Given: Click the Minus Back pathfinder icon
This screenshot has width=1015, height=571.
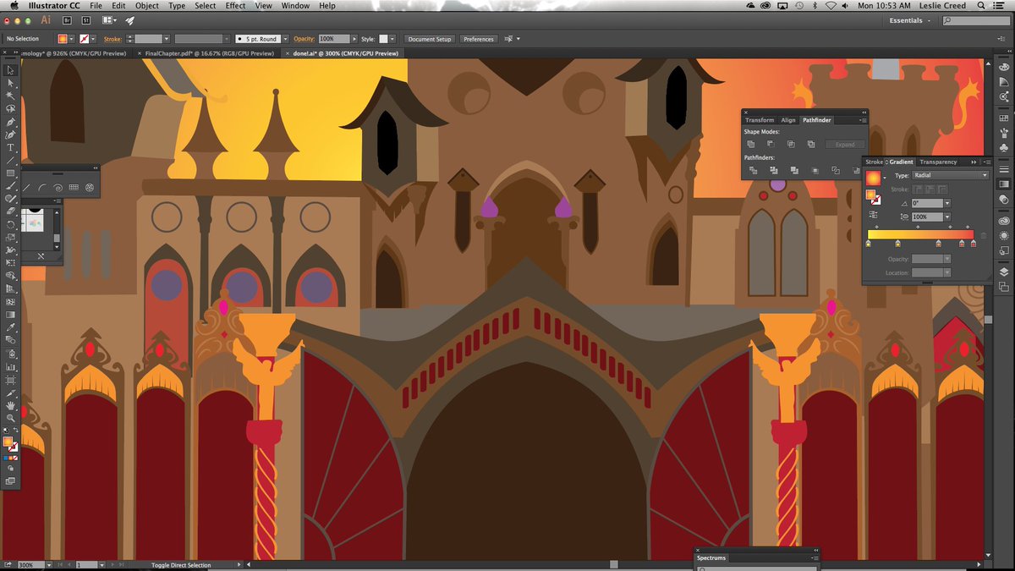Looking at the screenshot, I should click(x=856, y=170).
